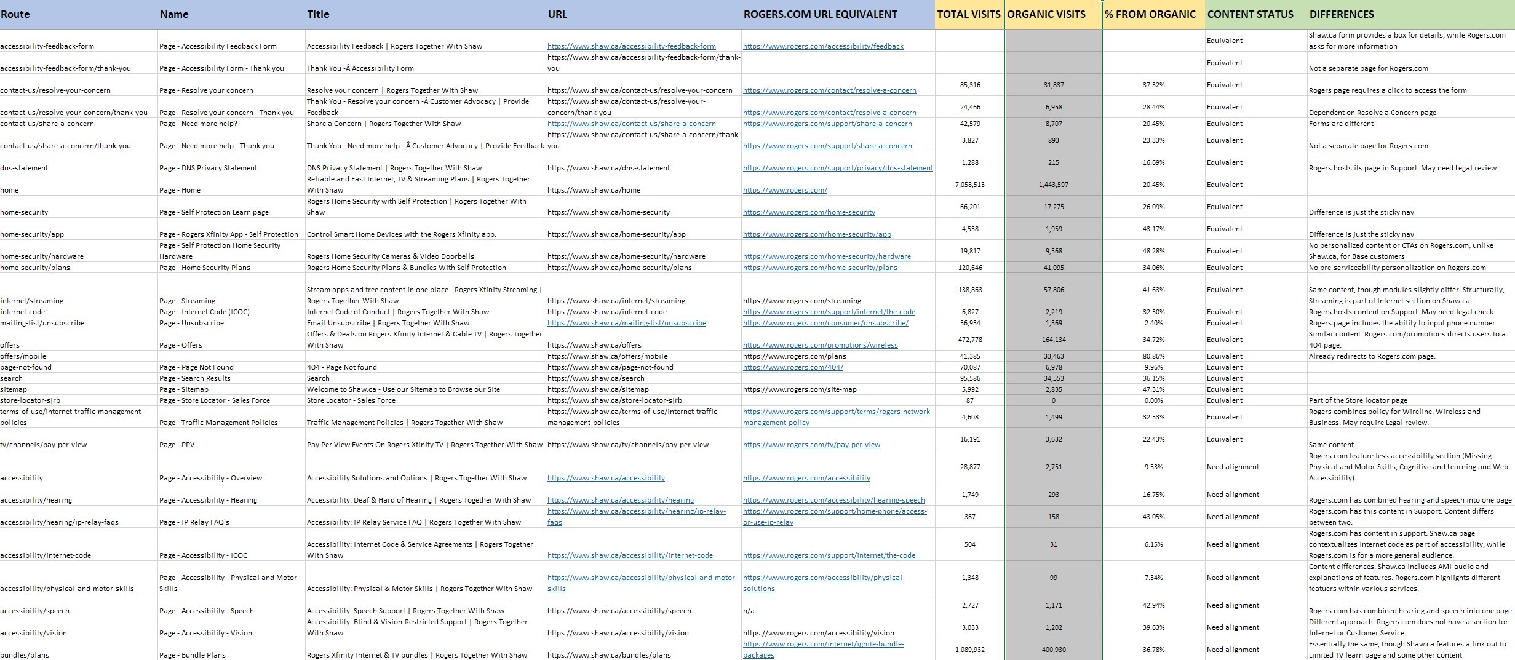Open the shaw.ca contact-us/share-a-concern link
Viewport: 1515px width, 660px height.
[x=632, y=124]
